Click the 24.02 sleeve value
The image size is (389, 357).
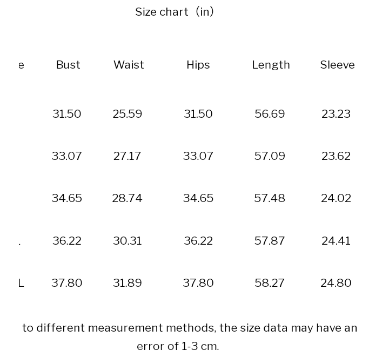point(336,198)
